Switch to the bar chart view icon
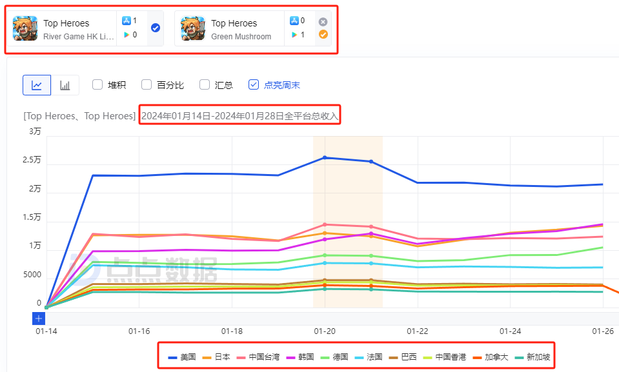The height and width of the screenshot is (372, 619). 66,84
